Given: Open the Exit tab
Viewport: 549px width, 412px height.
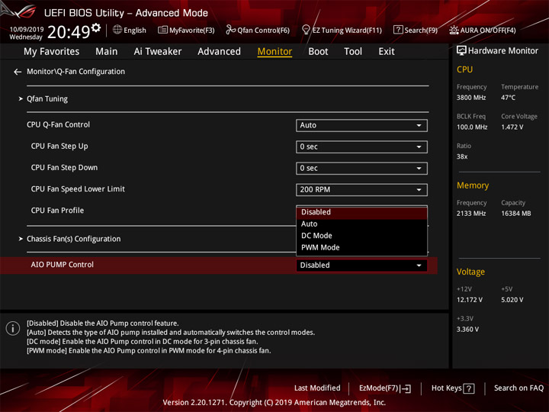Looking at the screenshot, I should (x=387, y=52).
